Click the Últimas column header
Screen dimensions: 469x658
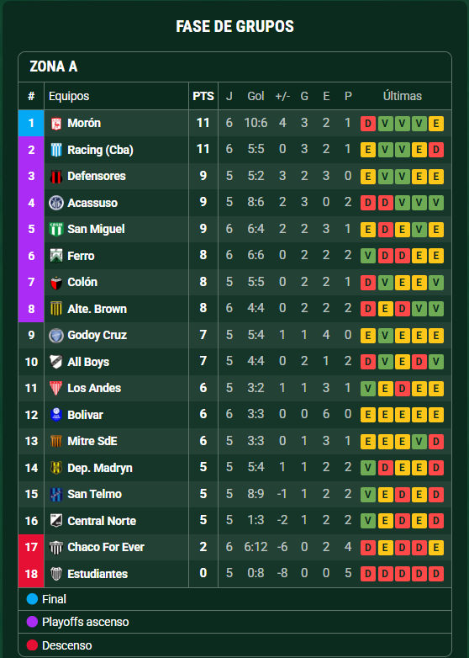(403, 96)
